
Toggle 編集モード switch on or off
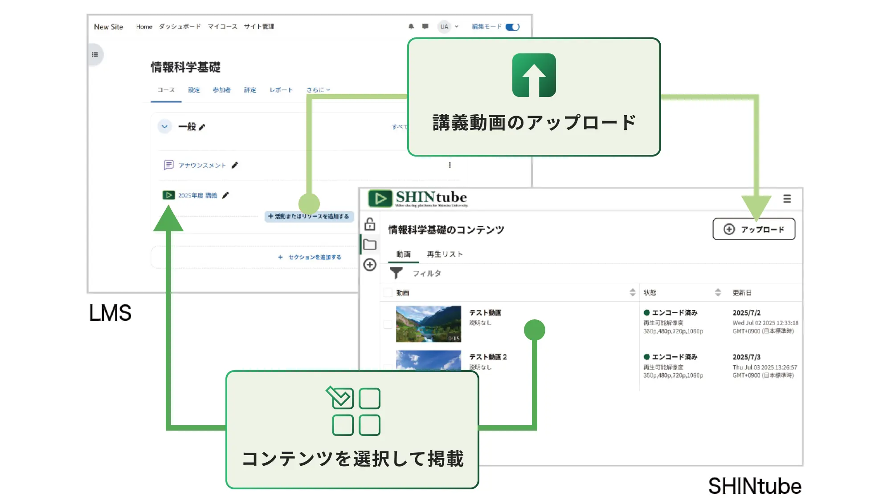(x=512, y=27)
